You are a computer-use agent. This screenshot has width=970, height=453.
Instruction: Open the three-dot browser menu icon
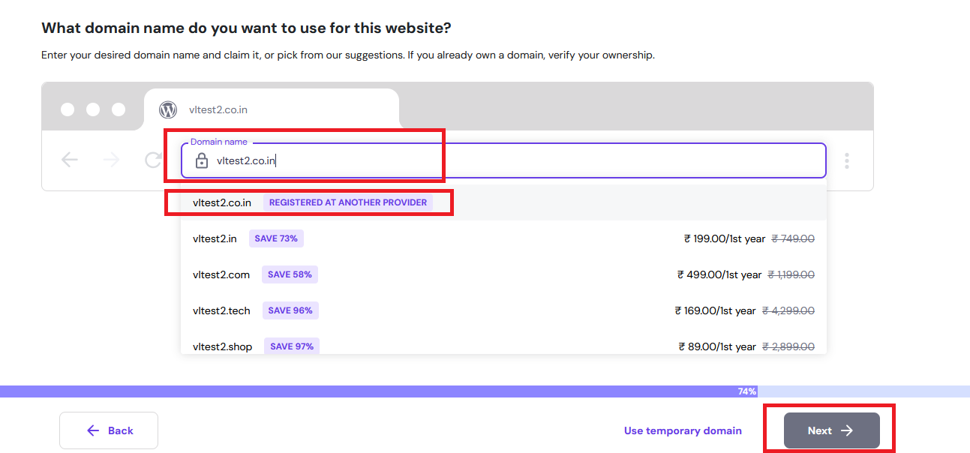(847, 160)
